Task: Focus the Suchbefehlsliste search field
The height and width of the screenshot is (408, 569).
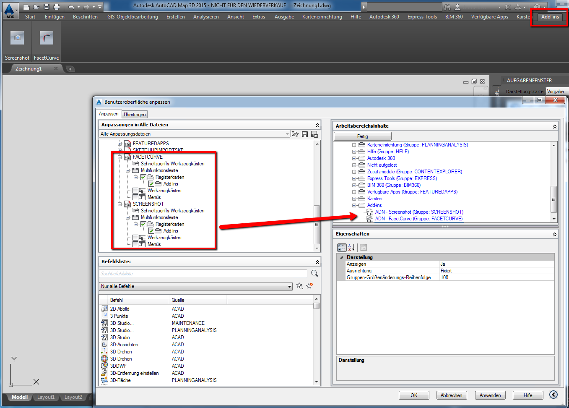Action: click(x=203, y=274)
